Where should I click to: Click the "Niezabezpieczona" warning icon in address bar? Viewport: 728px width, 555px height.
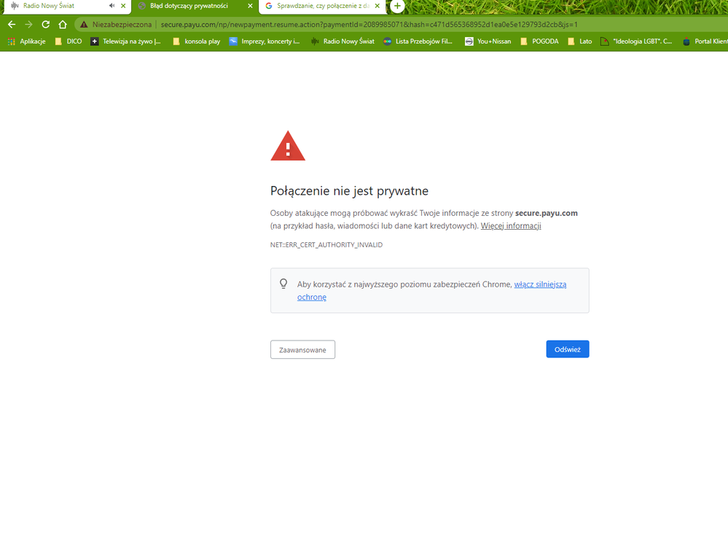tap(86, 23)
